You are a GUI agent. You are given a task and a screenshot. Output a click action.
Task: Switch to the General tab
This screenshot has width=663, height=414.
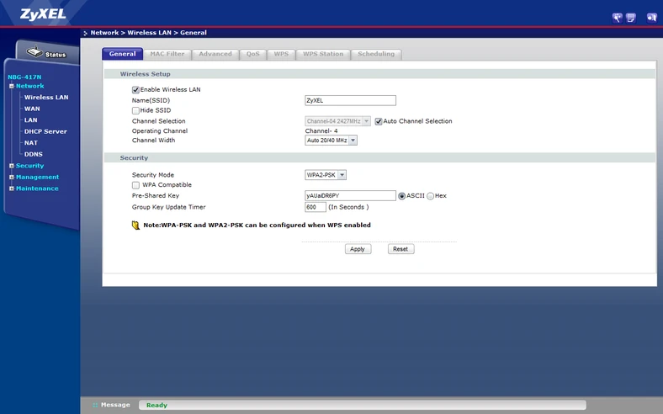[x=122, y=54]
